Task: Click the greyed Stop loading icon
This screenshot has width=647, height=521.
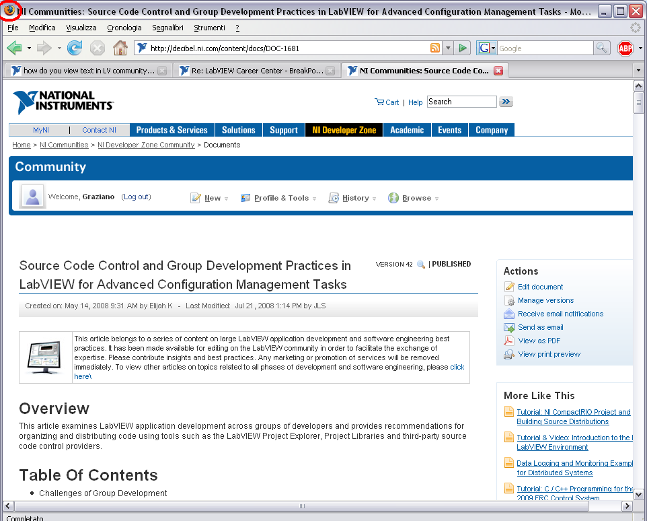Action: (98, 48)
